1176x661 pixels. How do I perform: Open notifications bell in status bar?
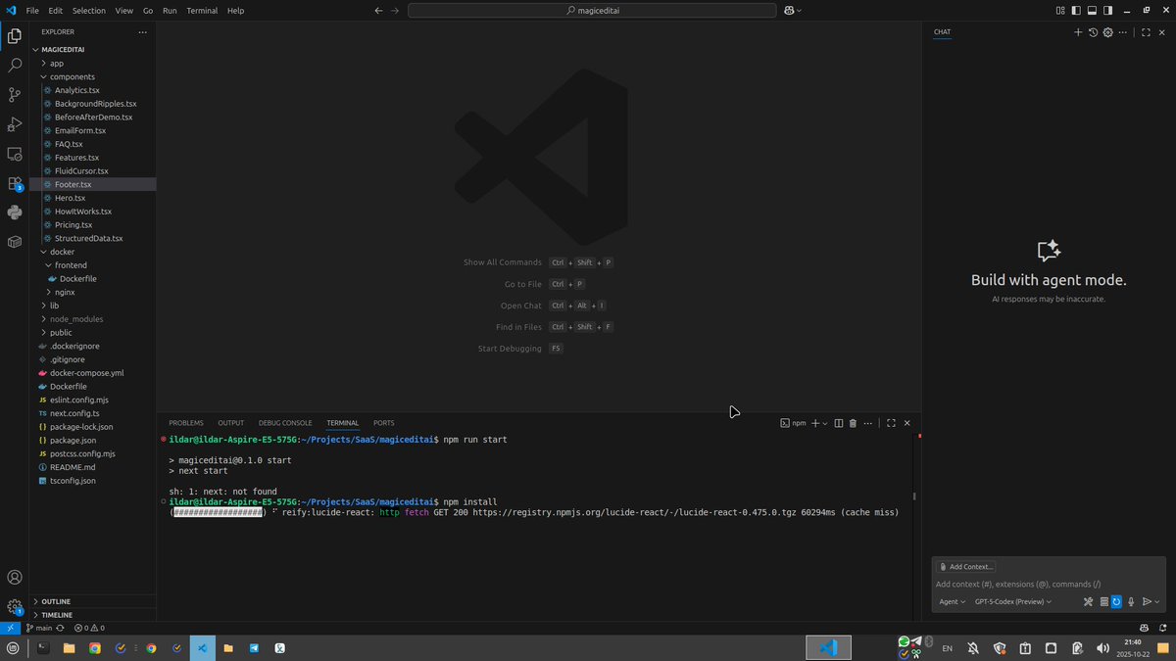pyautogui.click(x=1165, y=628)
